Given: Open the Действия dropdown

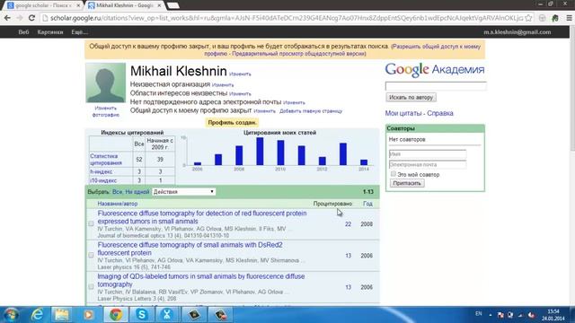Looking at the screenshot, I should [x=183, y=192].
